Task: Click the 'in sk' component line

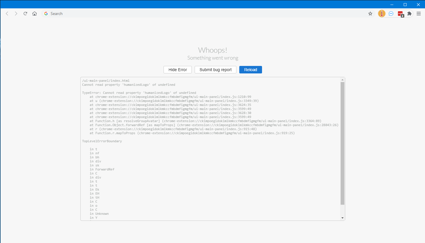Action: [94, 165]
